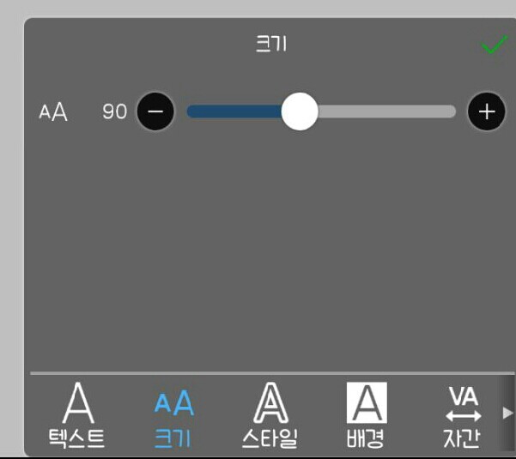Switch to the 텍스트 tab label
Image resolution: width=516 pixels, height=459 pixels.
coord(77,439)
